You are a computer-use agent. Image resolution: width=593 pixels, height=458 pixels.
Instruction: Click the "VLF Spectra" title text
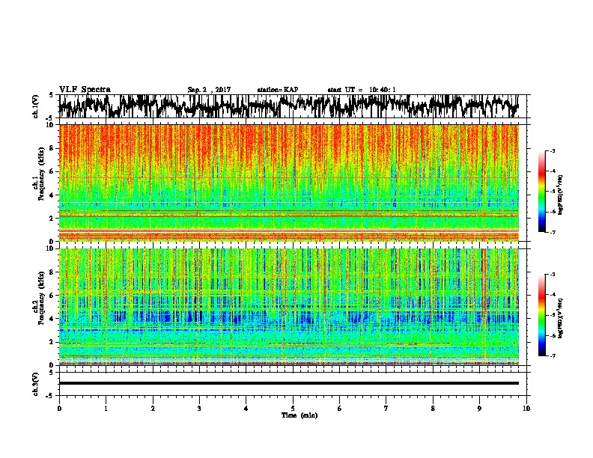click(85, 90)
